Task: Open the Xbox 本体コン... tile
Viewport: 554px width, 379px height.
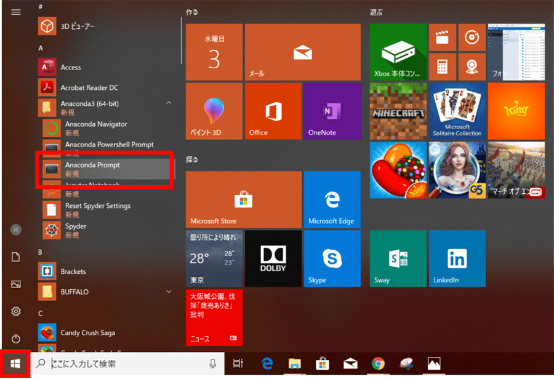Action: point(398,52)
